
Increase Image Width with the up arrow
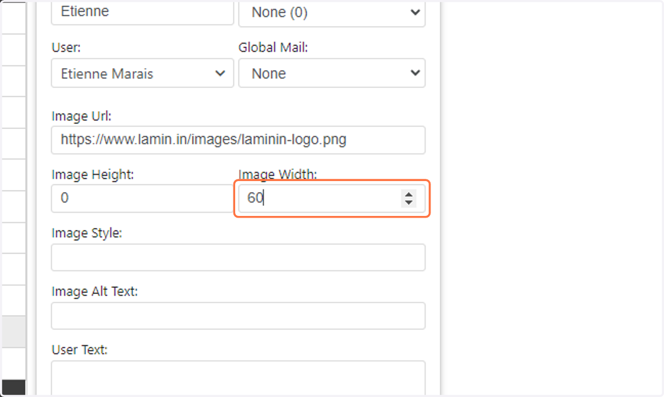point(409,194)
